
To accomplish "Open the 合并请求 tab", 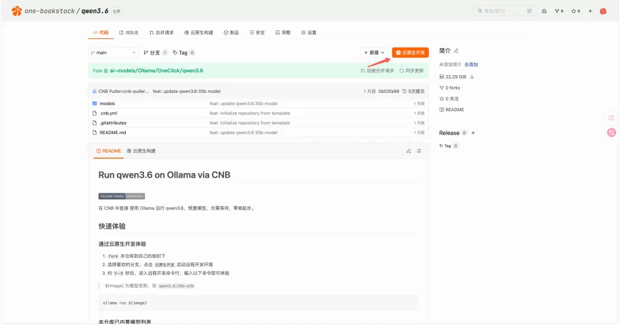I will tap(161, 32).
